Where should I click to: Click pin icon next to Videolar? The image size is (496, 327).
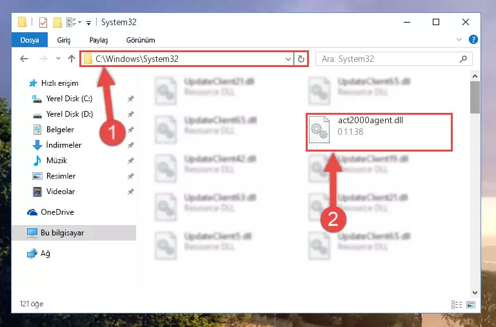click(x=131, y=192)
